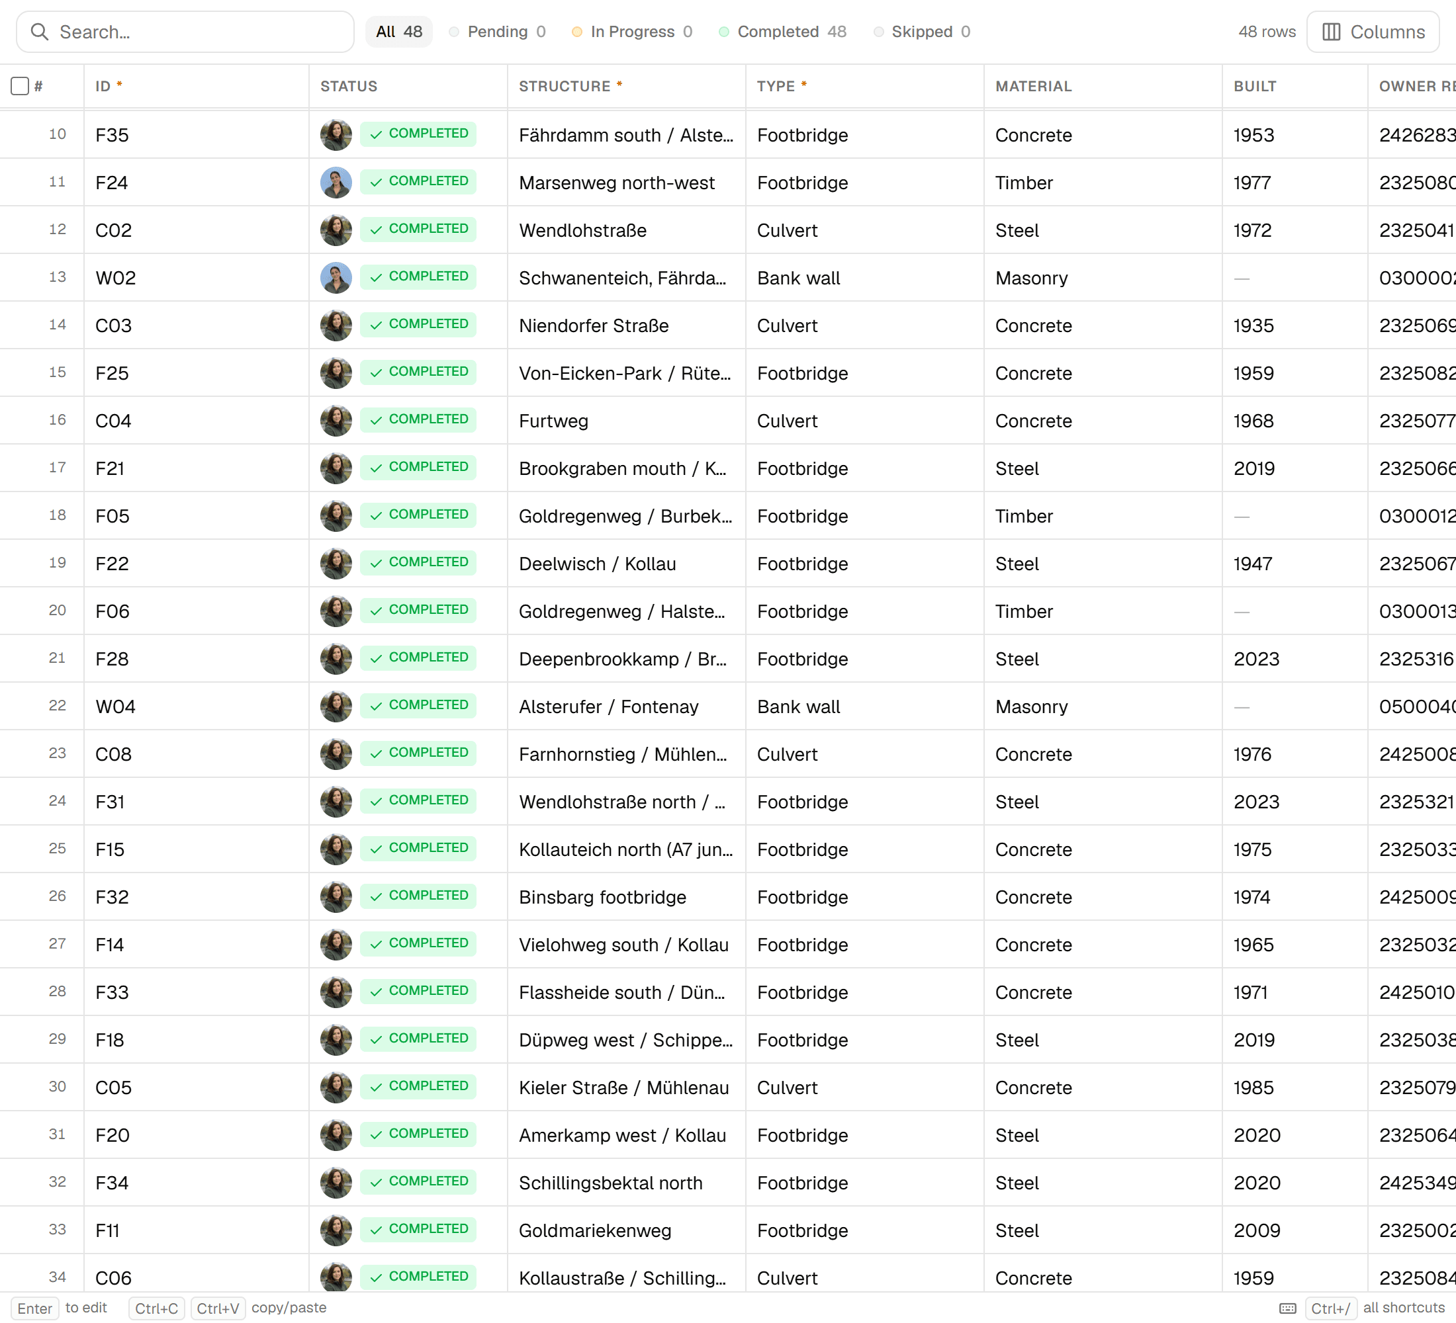Image resolution: width=1456 pixels, height=1323 pixels.
Task: Open the Columns button
Action: [1372, 32]
